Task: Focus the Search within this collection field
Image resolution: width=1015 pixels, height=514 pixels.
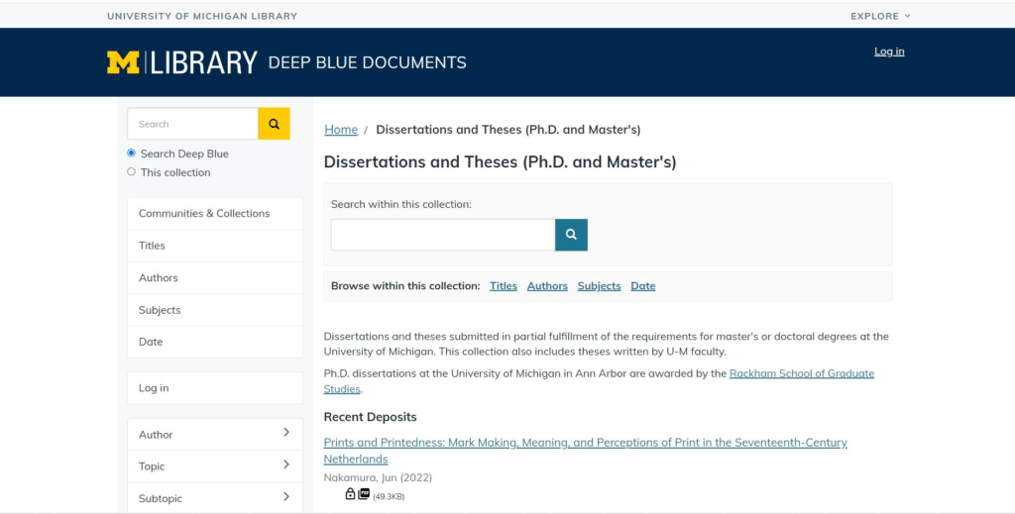Action: [443, 235]
